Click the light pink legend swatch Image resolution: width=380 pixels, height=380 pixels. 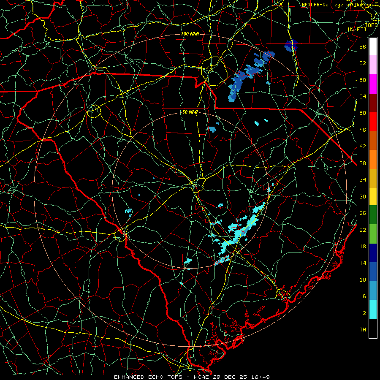pos(373,65)
